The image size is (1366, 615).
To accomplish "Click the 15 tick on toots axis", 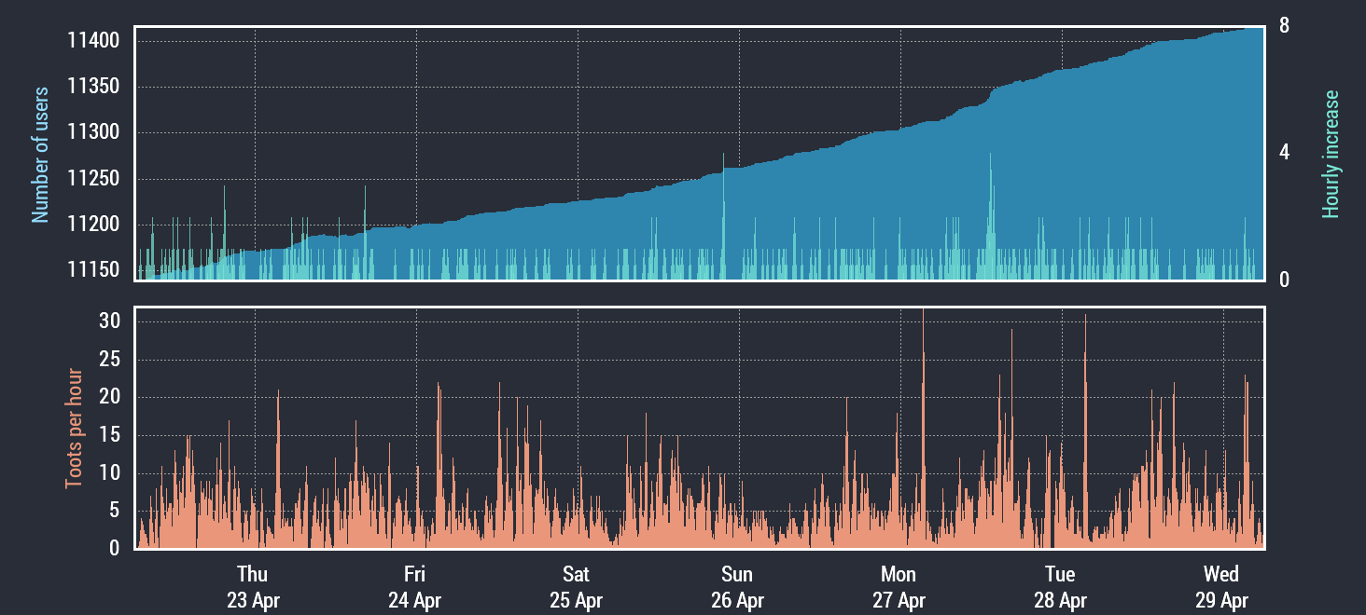I will [x=109, y=435].
